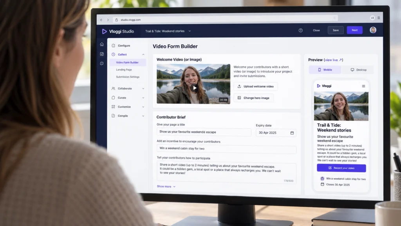Open the help question mark icon
Image resolution: width=401 pixels, height=226 pixels.
pos(300,30)
